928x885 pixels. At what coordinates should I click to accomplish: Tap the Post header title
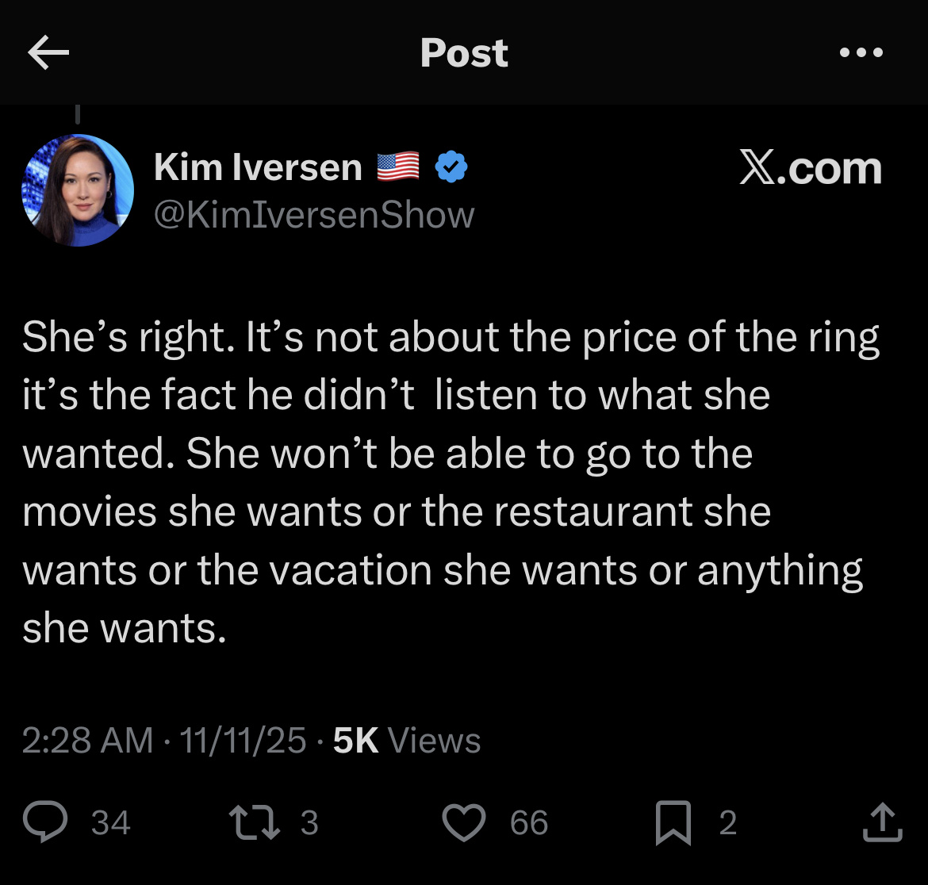464,53
